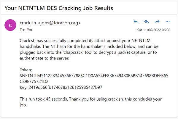Open the purple C sender avatar
Viewport: 178px width, 119px height.
pos(10,25)
